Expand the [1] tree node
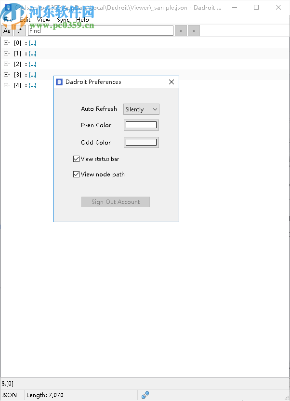290x401 pixels. (6, 53)
